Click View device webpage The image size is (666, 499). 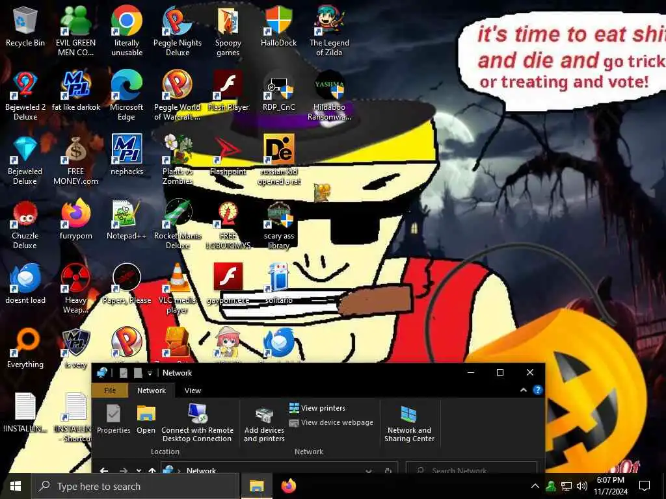point(331,422)
